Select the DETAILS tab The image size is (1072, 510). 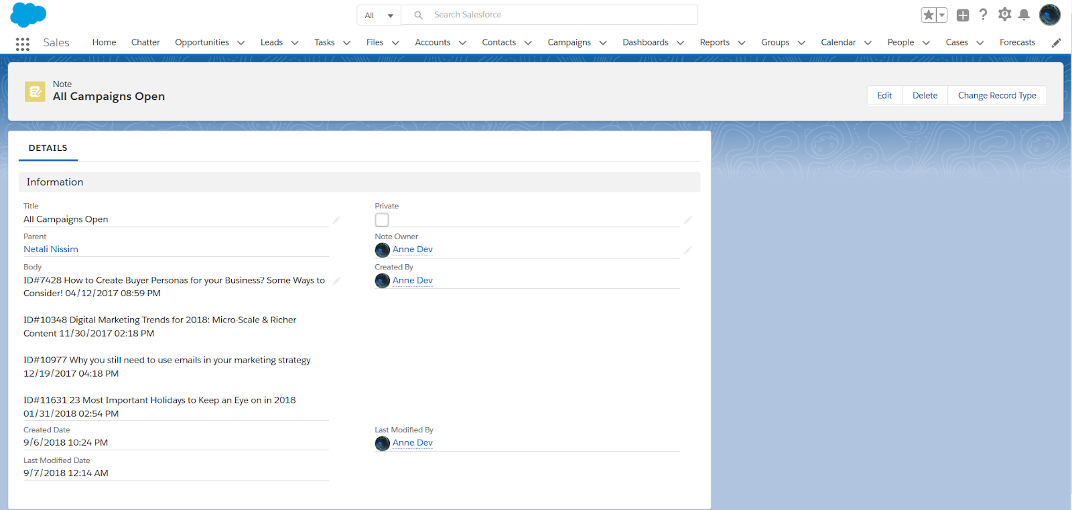48,148
